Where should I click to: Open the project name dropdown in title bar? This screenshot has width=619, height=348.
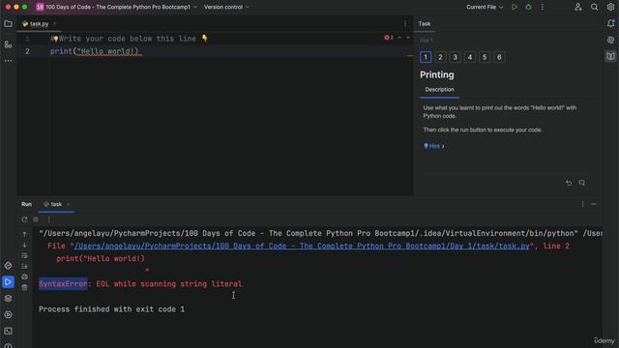[x=116, y=7]
